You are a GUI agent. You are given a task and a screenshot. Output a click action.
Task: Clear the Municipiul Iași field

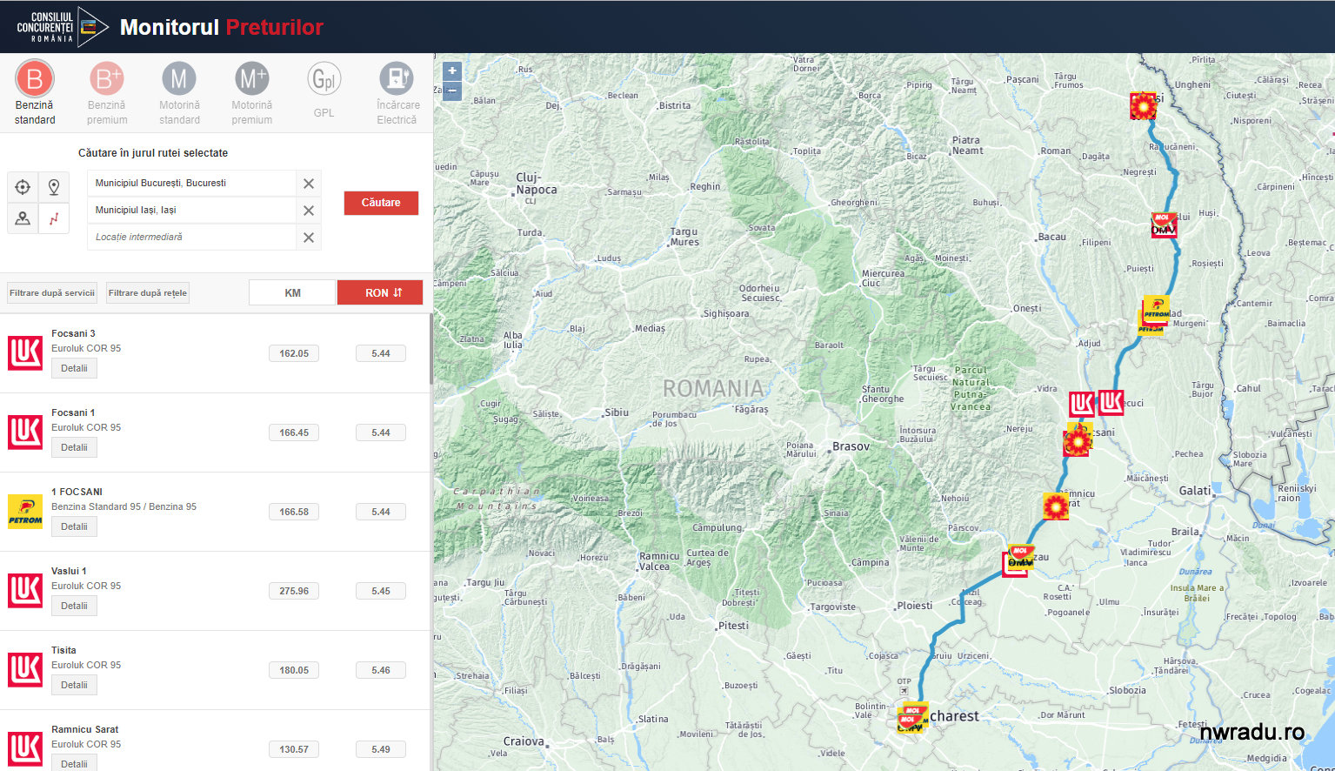coord(309,211)
